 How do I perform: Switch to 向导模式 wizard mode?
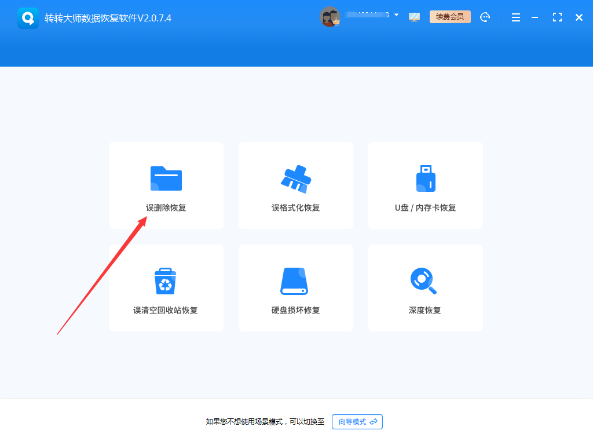coord(357,422)
